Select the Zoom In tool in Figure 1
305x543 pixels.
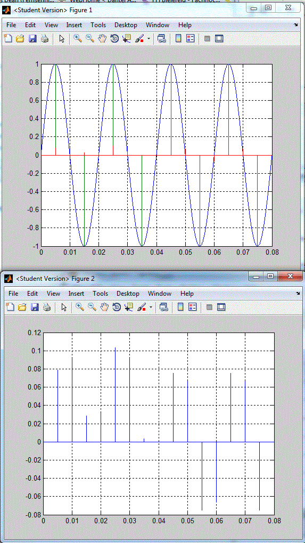click(x=78, y=39)
